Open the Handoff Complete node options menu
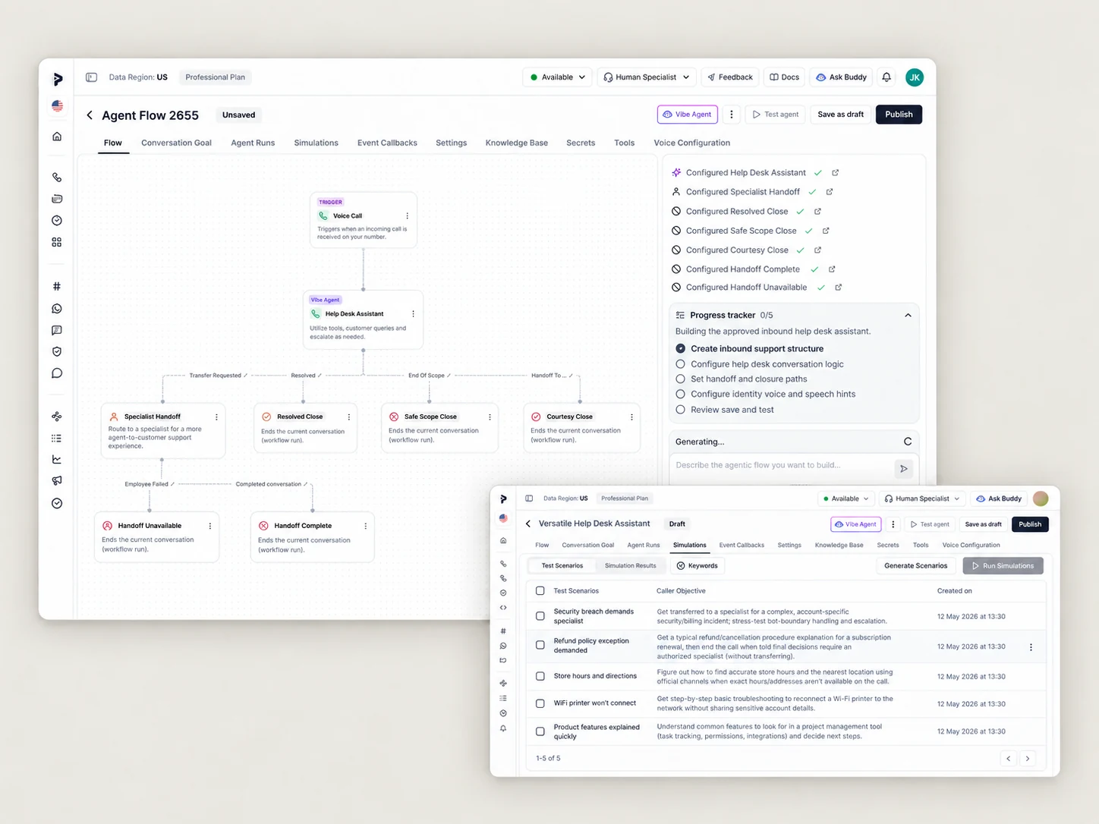 [365, 526]
